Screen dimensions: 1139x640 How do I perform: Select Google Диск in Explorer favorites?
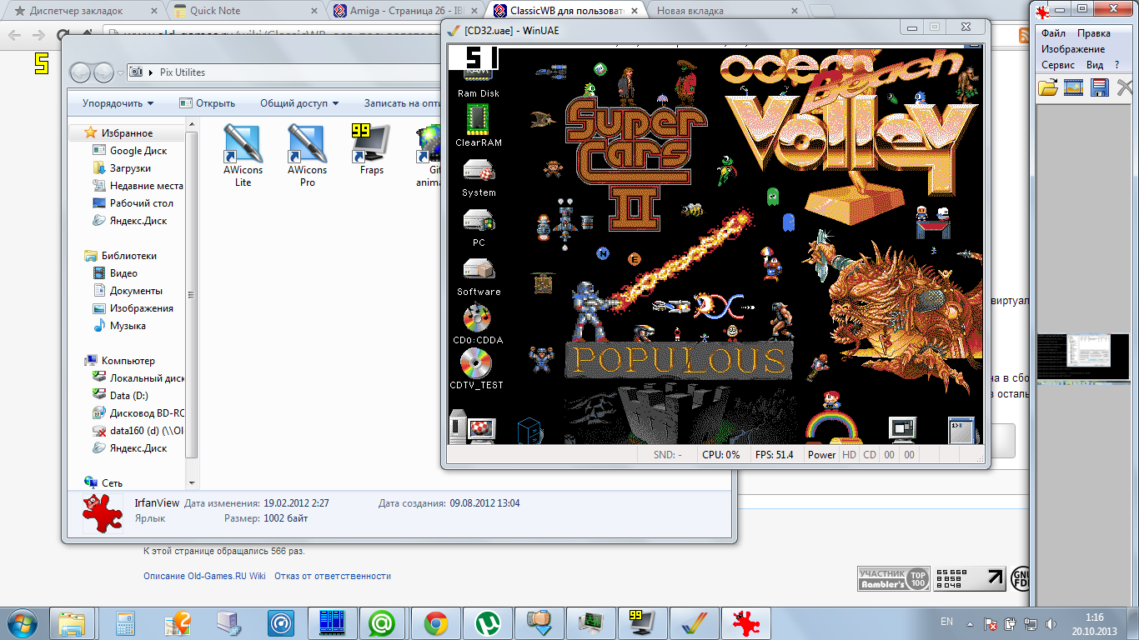(x=130, y=151)
